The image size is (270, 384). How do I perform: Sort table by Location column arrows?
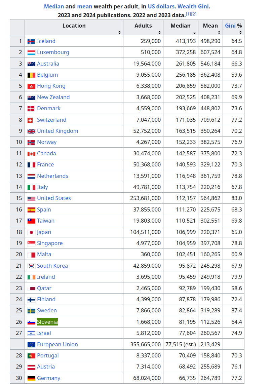pyautogui.click(x=119, y=32)
